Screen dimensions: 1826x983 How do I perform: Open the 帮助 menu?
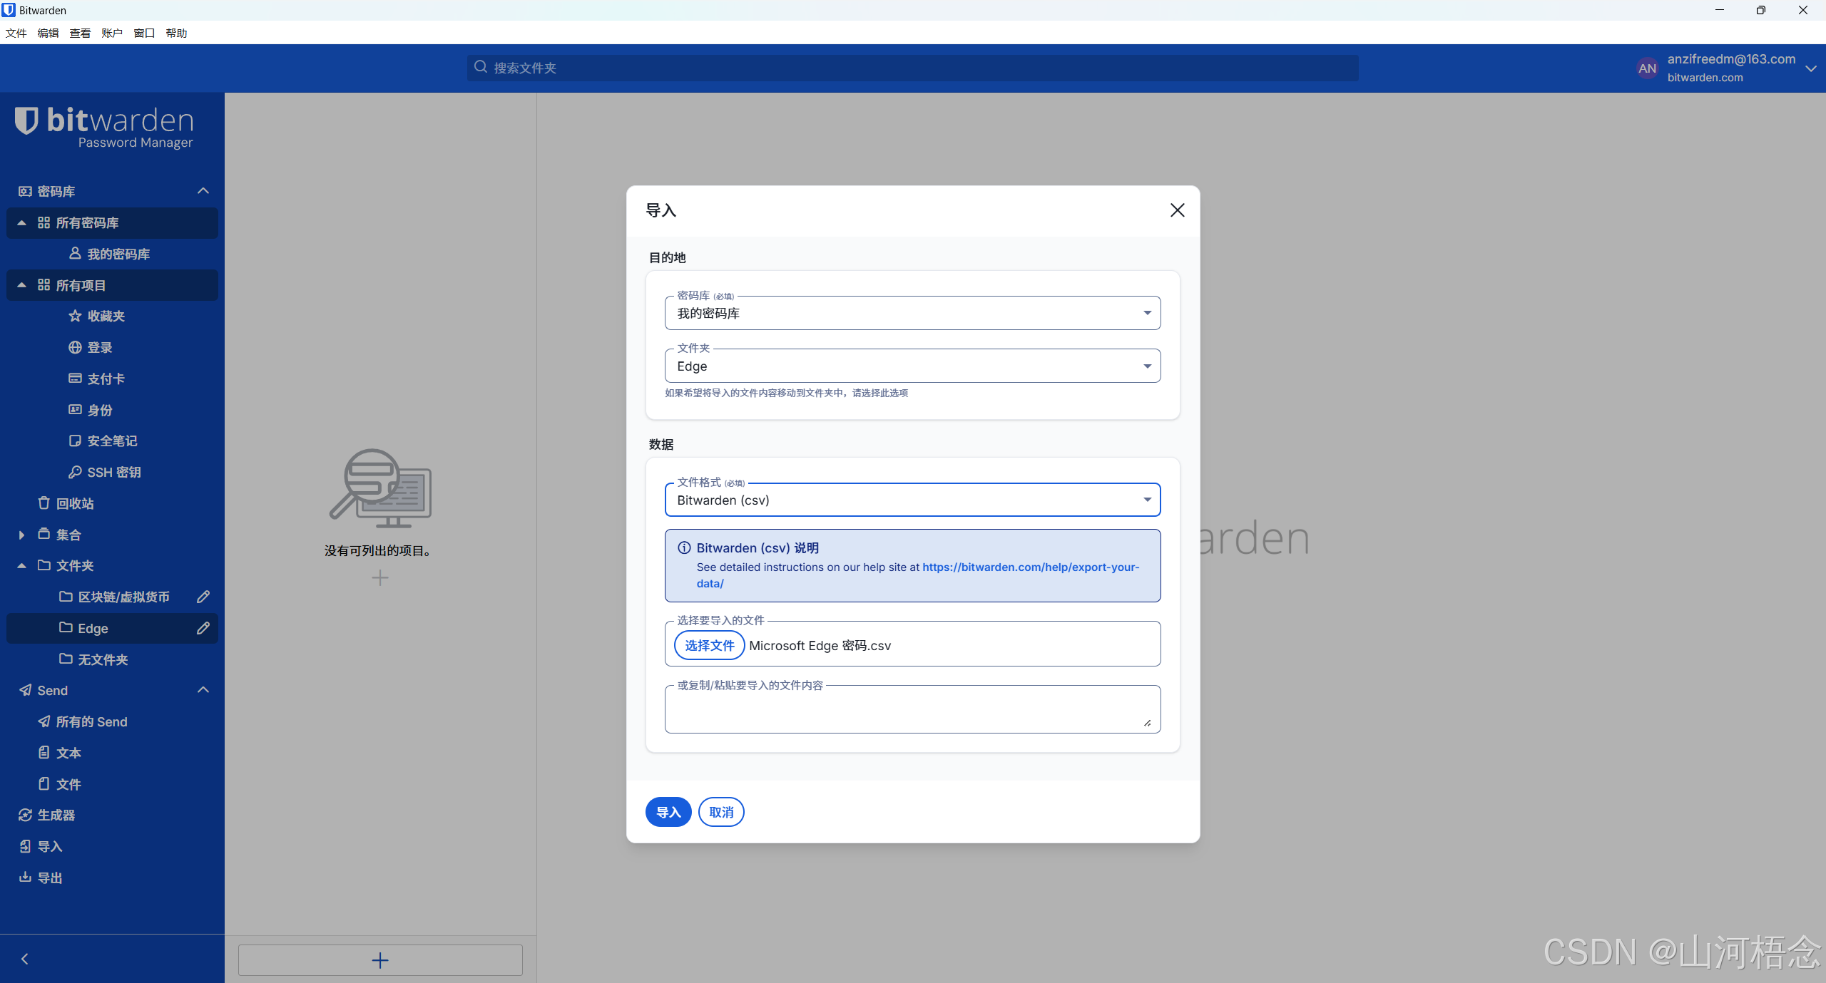(x=176, y=33)
